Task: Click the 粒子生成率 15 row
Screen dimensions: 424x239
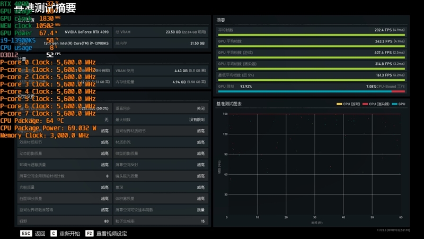Action: [161, 221]
